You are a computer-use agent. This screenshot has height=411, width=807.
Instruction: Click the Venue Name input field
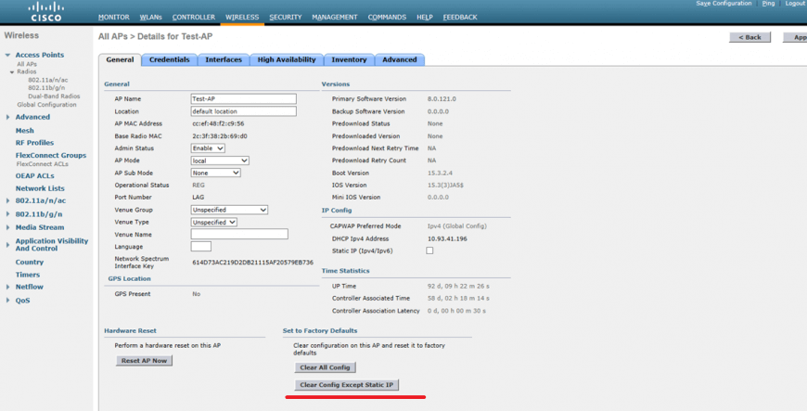[239, 235]
